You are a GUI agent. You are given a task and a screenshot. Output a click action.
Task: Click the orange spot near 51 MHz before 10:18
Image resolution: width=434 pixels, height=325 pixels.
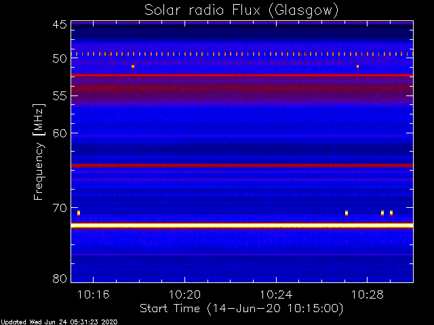(133, 66)
